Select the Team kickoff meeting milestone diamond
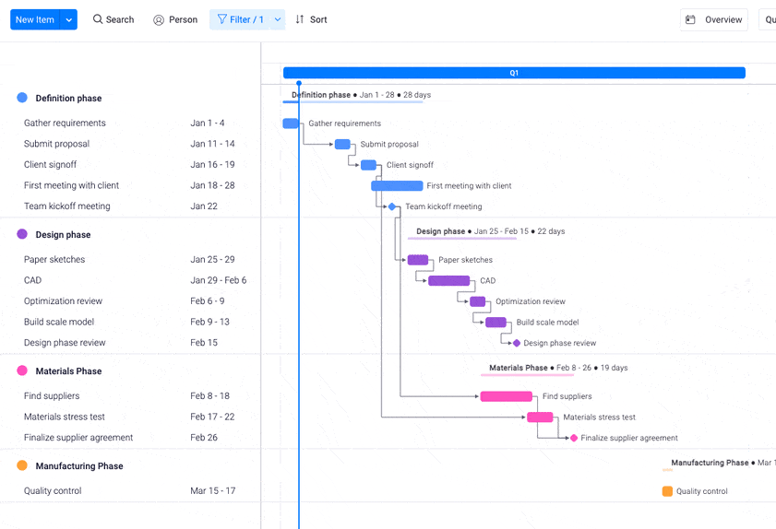 tap(392, 206)
